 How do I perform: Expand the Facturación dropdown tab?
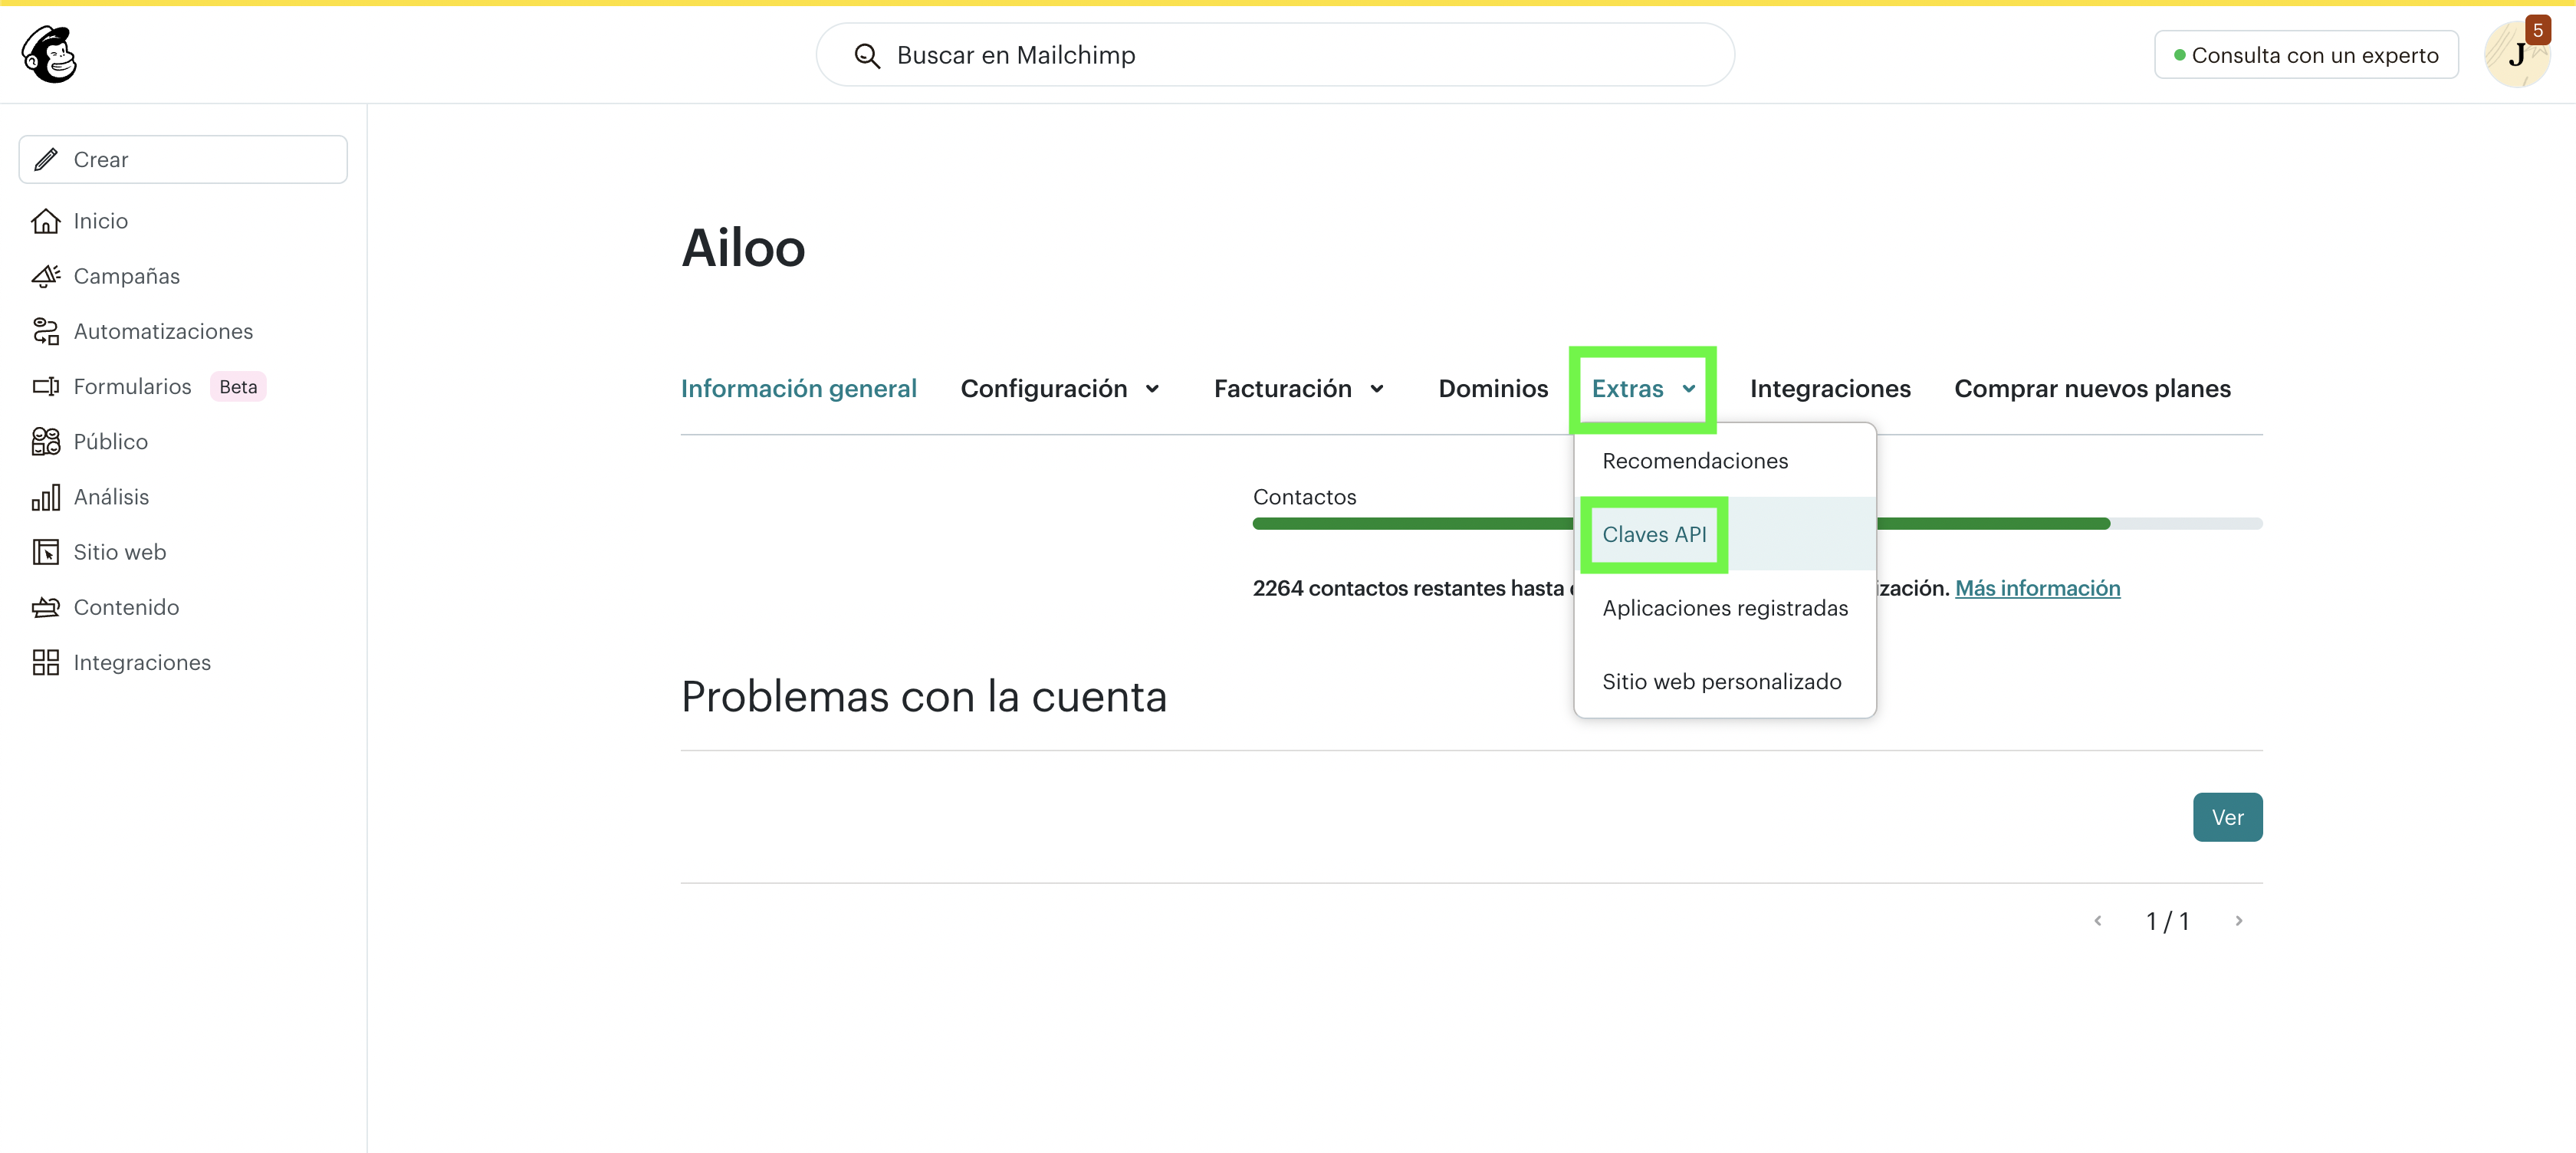coord(1298,388)
